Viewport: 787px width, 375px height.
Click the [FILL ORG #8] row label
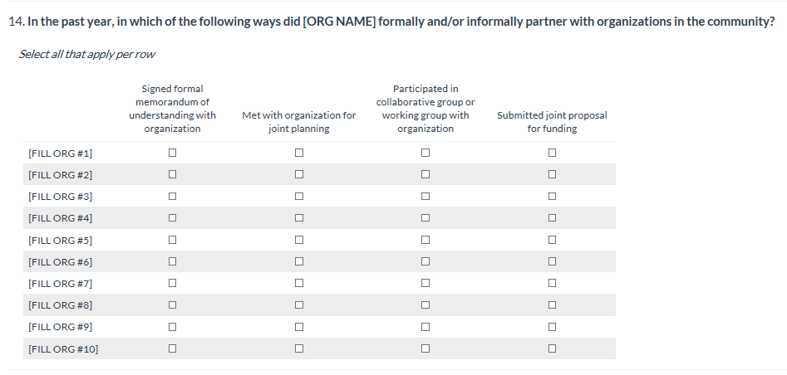pos(60,305)
